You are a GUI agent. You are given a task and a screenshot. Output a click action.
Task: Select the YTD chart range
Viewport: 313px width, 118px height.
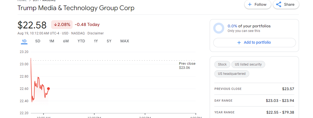81,41
